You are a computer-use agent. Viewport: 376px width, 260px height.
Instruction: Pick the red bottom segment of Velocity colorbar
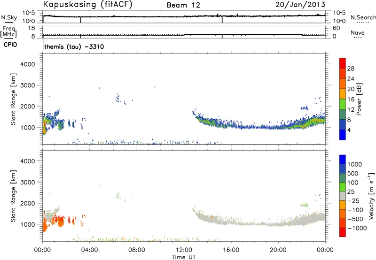pyautogui.click(x=343, y=232)
